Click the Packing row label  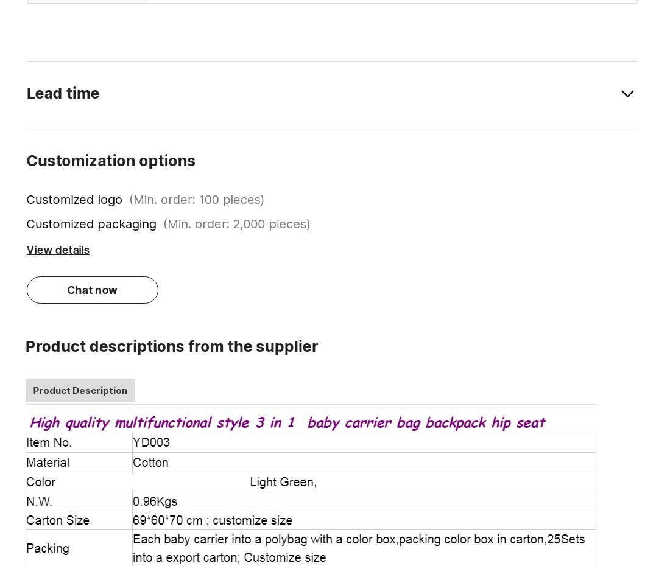[x=48, y=548]
